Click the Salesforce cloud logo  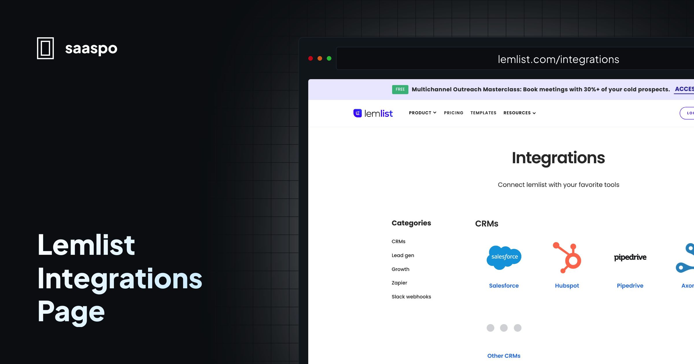click(x=504, y=257)
